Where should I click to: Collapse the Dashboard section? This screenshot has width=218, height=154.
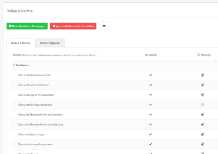[x=14, y=65]
